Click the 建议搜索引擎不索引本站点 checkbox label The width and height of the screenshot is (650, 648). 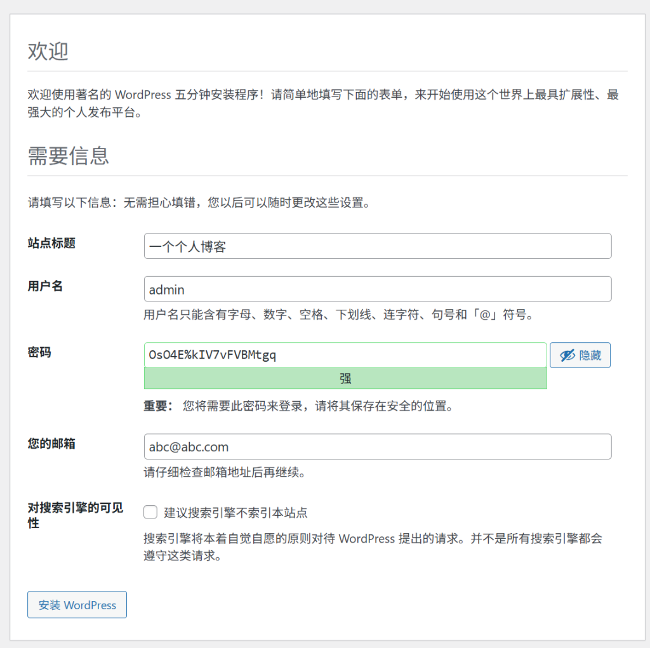tap(235, 513)
